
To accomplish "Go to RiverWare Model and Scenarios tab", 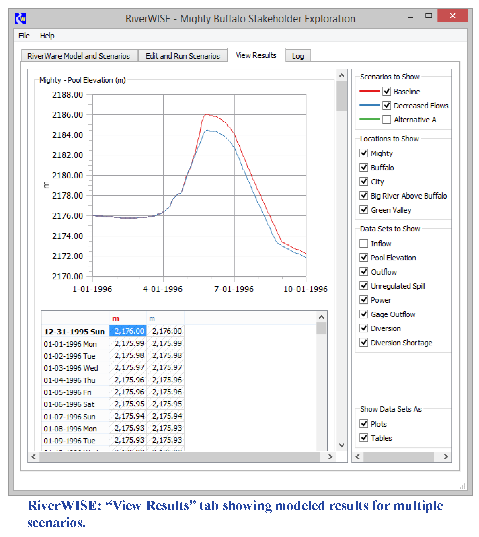I will pos(79,56).
